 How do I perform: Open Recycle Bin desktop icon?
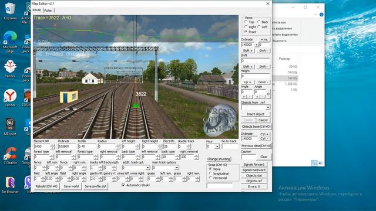point(10,11)
